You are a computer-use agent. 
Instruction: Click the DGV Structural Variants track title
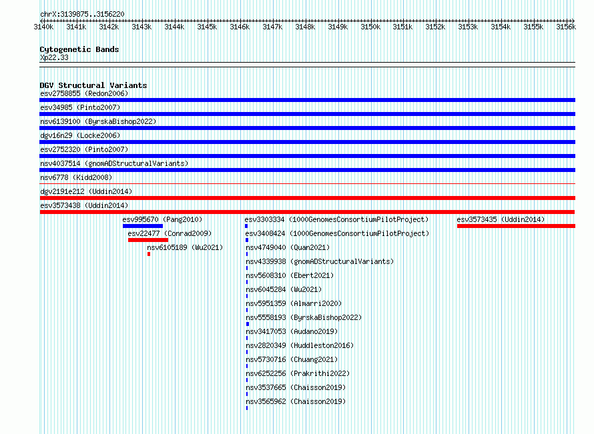coord(93,85)
